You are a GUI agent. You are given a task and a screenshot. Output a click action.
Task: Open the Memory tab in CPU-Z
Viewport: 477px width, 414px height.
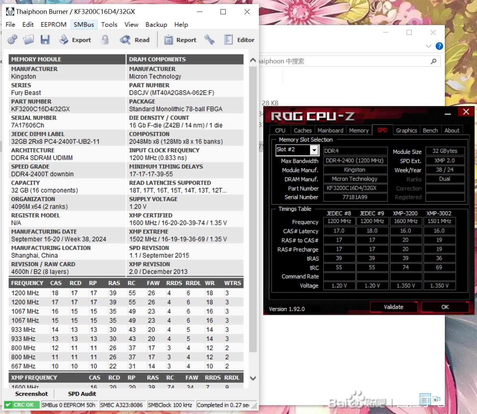(x=359, y=130)
